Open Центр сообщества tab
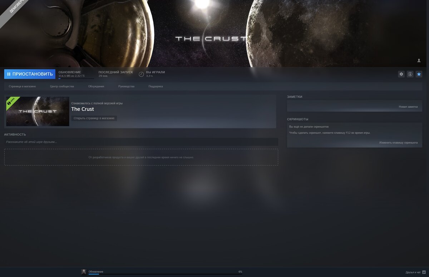This screenshot has height=277, width=429. [62, 86]
